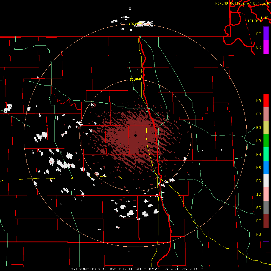Click the HR legend label
This screenshot has height=271, width=271.
click(258, 141)
